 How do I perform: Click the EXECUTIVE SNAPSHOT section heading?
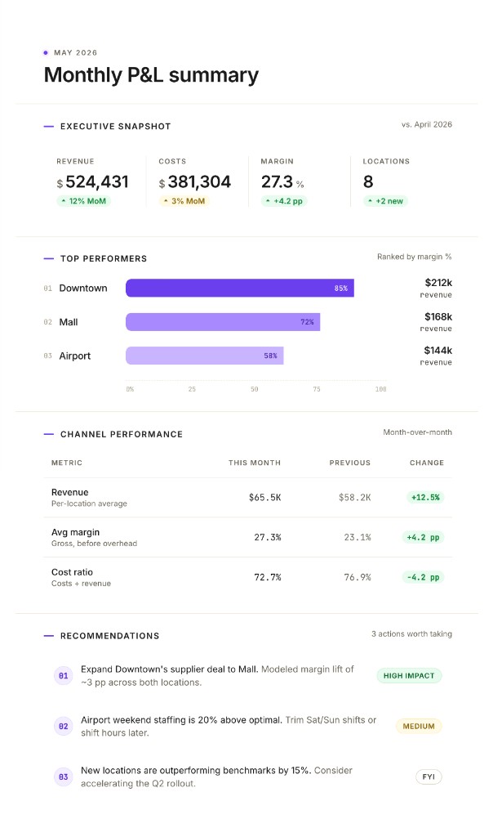tap(116, 127)
